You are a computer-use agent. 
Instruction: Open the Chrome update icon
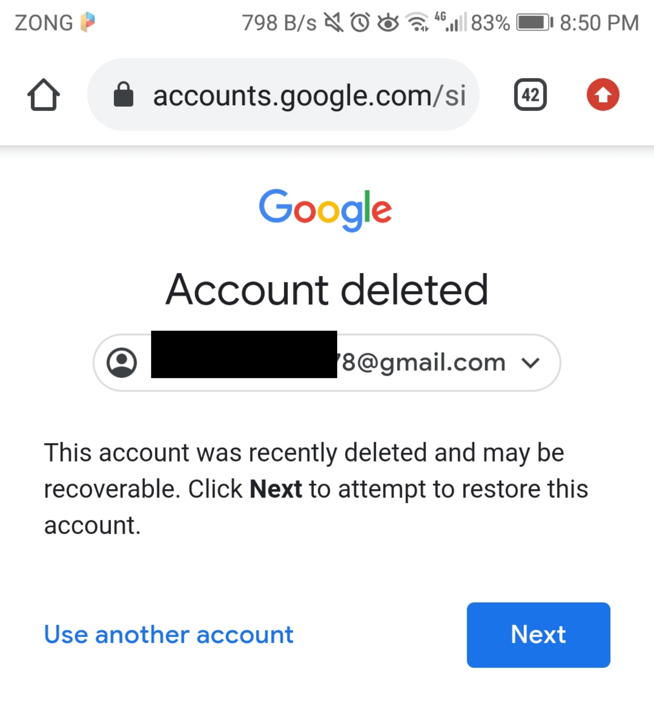[x=603, y=95]
